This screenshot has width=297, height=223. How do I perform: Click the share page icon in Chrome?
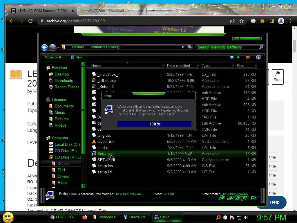(x=232, y=21)
